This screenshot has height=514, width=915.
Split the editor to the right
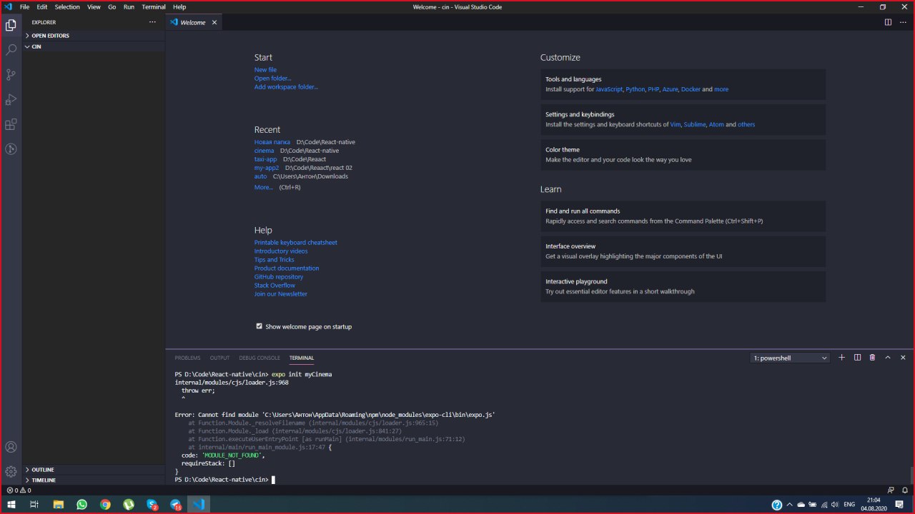click(888, 22)
